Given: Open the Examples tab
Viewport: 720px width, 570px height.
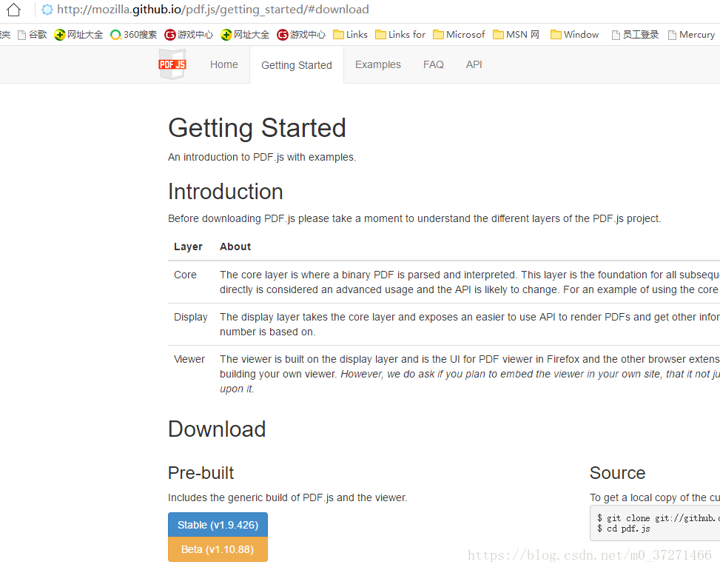Looking at the screenshot, I should (x=378, y=64).
